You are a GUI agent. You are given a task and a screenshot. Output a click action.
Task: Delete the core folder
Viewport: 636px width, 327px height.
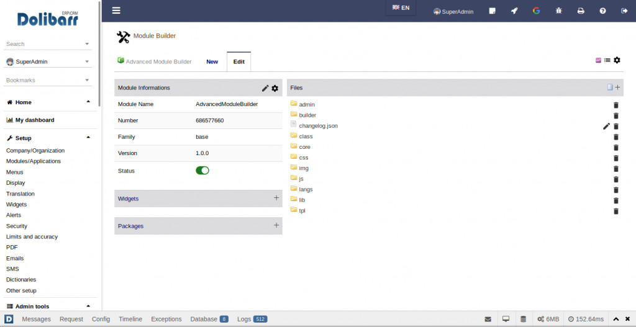point(616,148)
